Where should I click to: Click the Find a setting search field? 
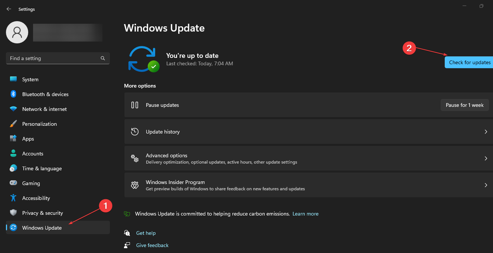(52, 58)
